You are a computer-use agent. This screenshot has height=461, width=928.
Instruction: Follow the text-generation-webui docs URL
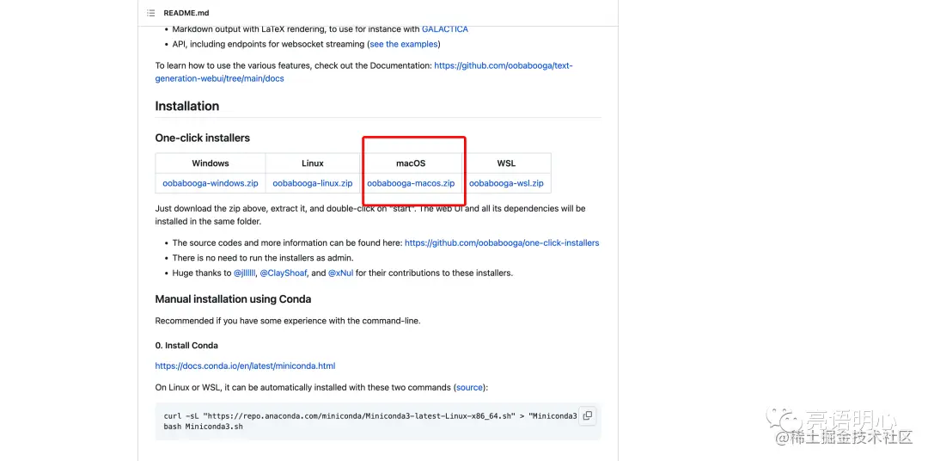(364, 71)
